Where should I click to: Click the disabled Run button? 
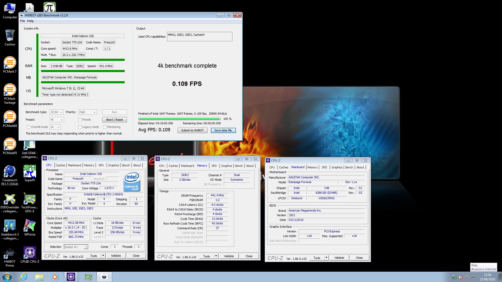(115, 112)
